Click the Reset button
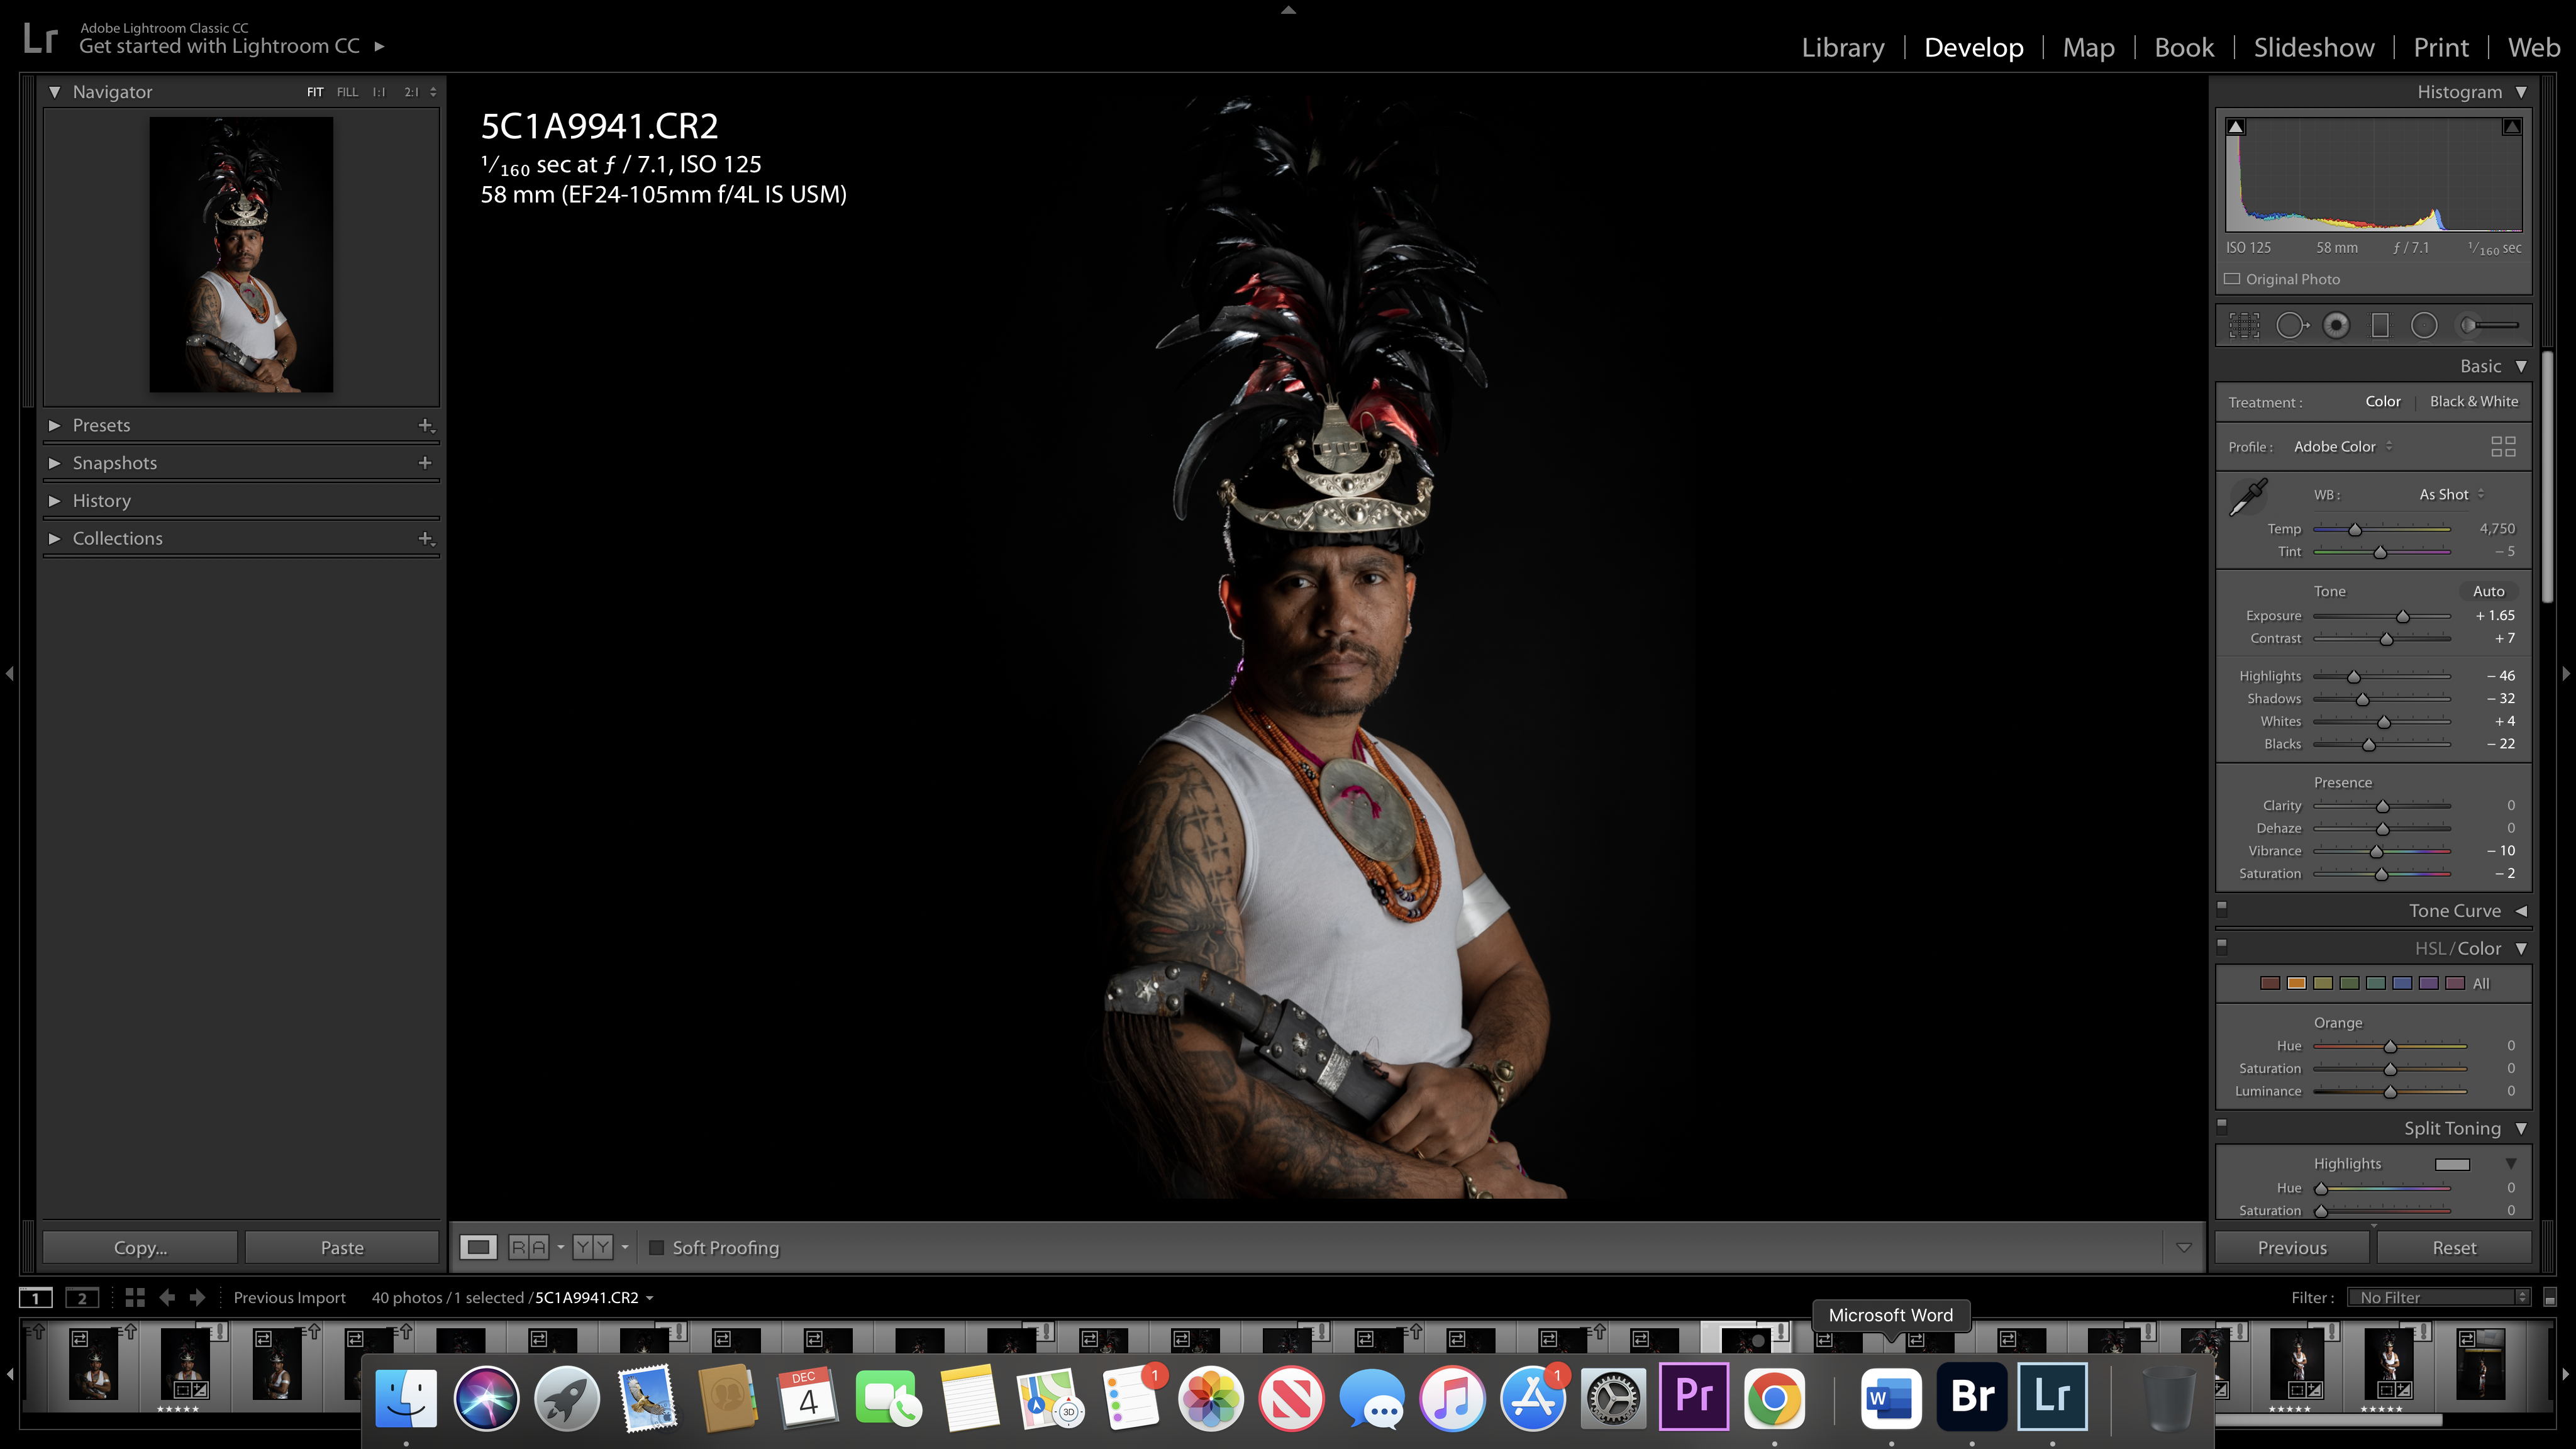 tap(2453, 1247)
